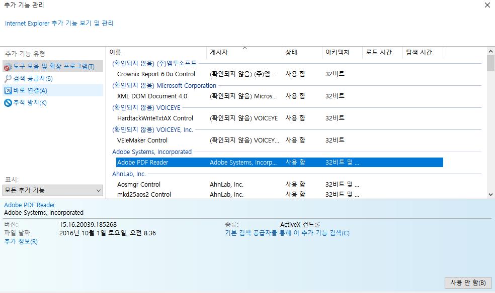Select 도구 모음 및 확장 프로그램(T) category
The height and width of the screenshot is (293, 495).
pyautogui.click(x=53, y=66)
